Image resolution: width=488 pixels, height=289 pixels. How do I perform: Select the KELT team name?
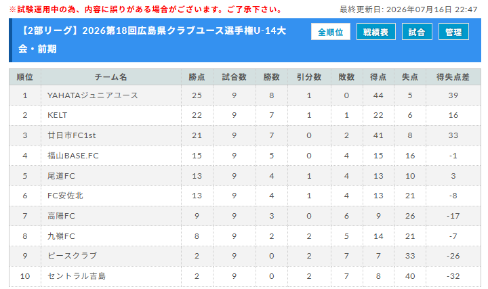coord(57,115)
